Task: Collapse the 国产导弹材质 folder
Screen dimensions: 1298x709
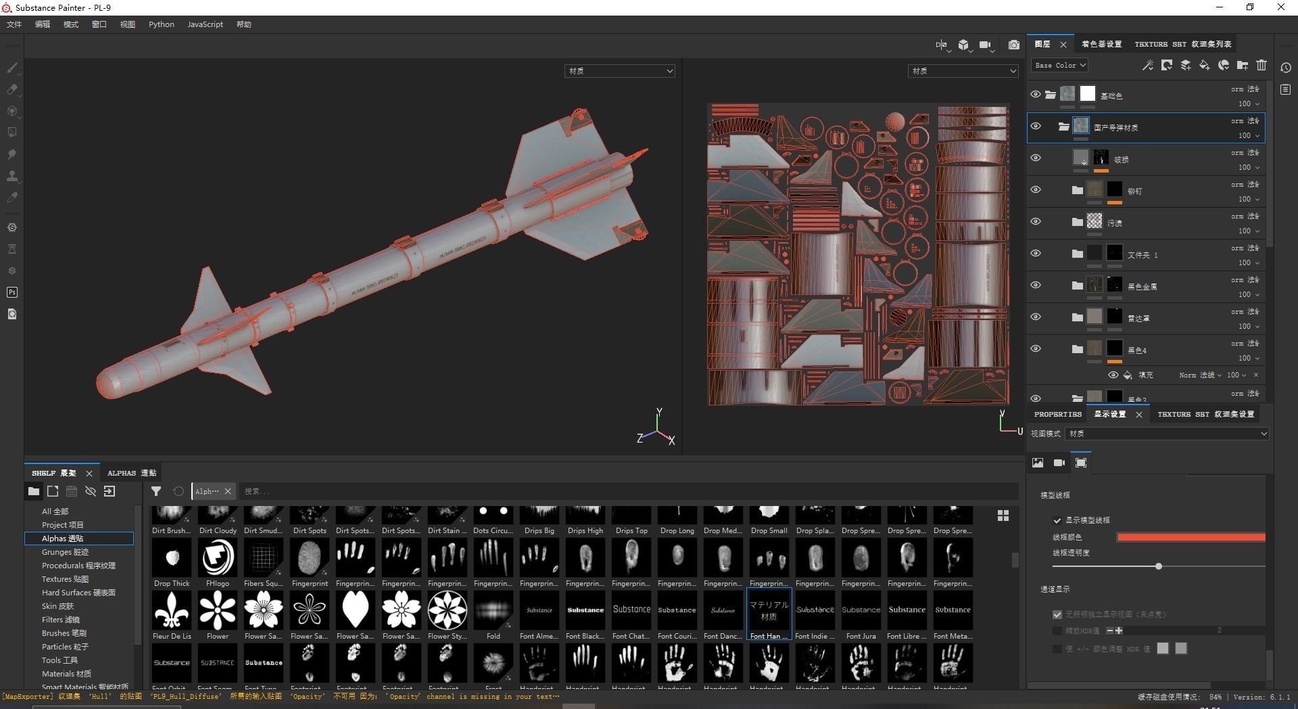Action: coord(1063,127)
